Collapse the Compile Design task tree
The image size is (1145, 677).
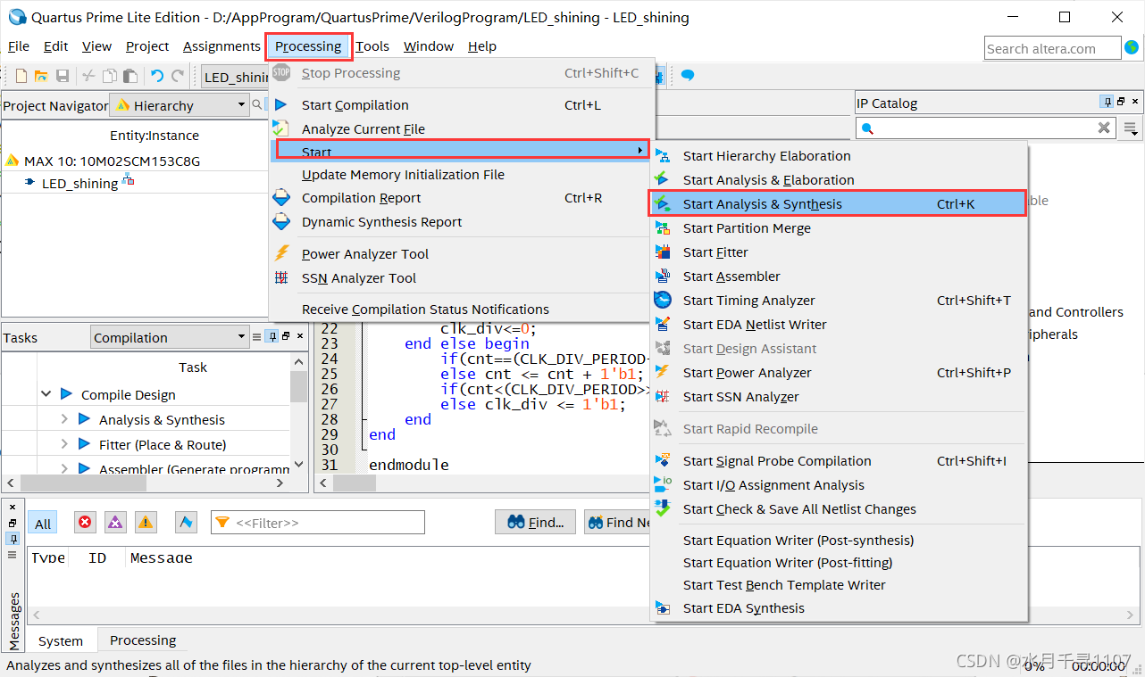(46, 393)
